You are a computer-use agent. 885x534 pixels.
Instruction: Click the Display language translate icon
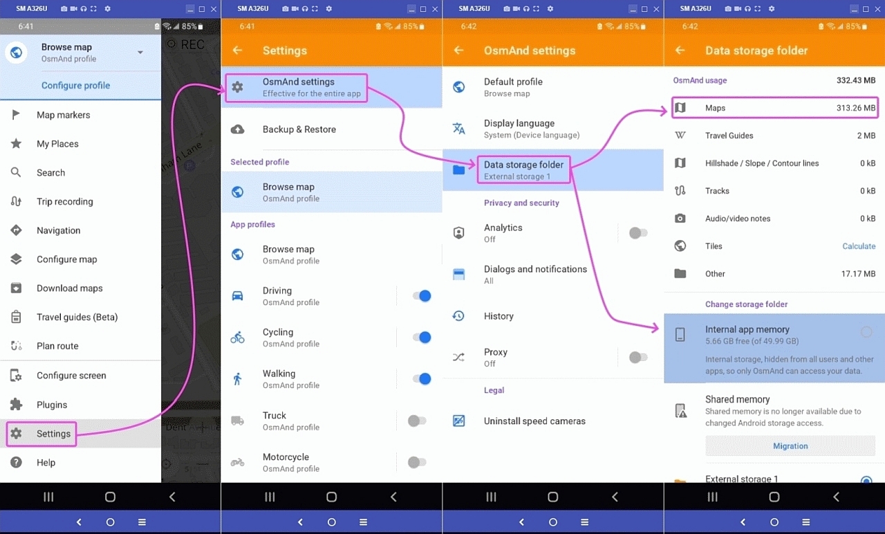458,129
